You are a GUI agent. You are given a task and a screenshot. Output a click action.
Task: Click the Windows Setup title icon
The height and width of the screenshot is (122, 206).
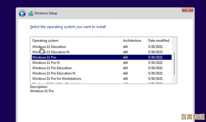pyautogui.click(x=31, y=13)
